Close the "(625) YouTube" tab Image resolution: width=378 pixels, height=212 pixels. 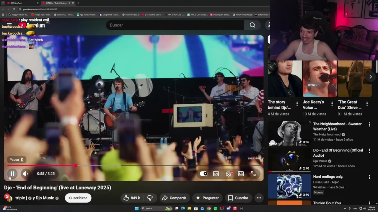coord(38,3)
